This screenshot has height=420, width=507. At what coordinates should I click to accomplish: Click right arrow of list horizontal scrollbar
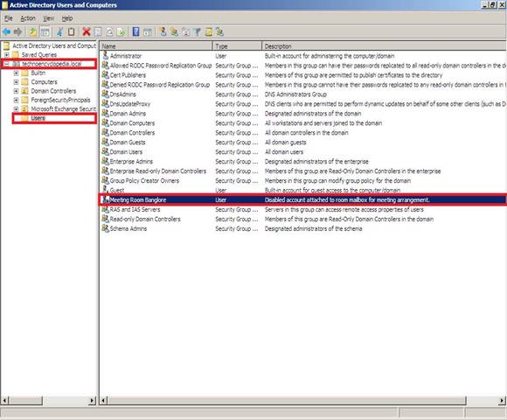click(502, 401)
